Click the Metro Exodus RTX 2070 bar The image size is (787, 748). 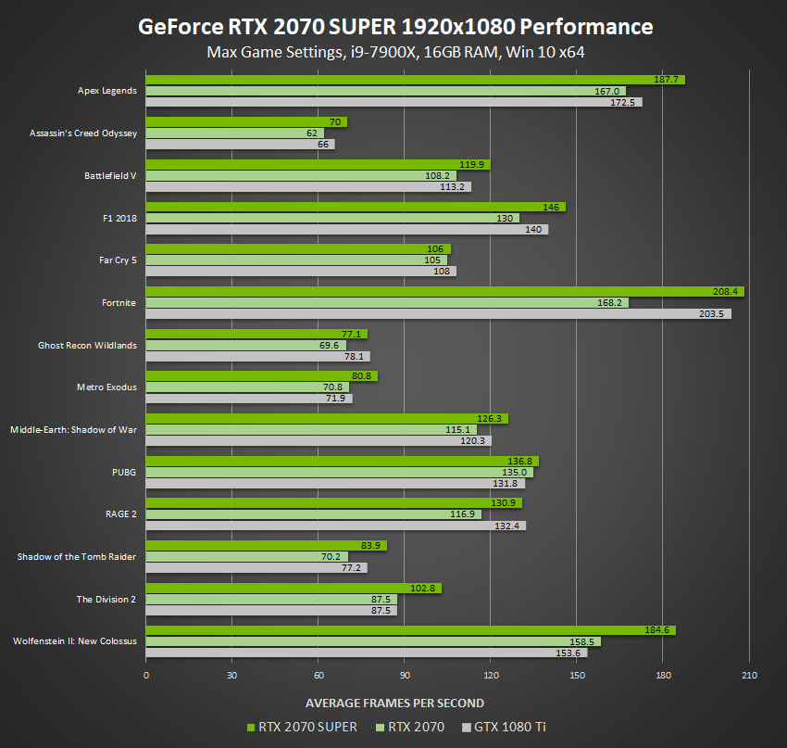pyautogui.click(x=259, y=387)
